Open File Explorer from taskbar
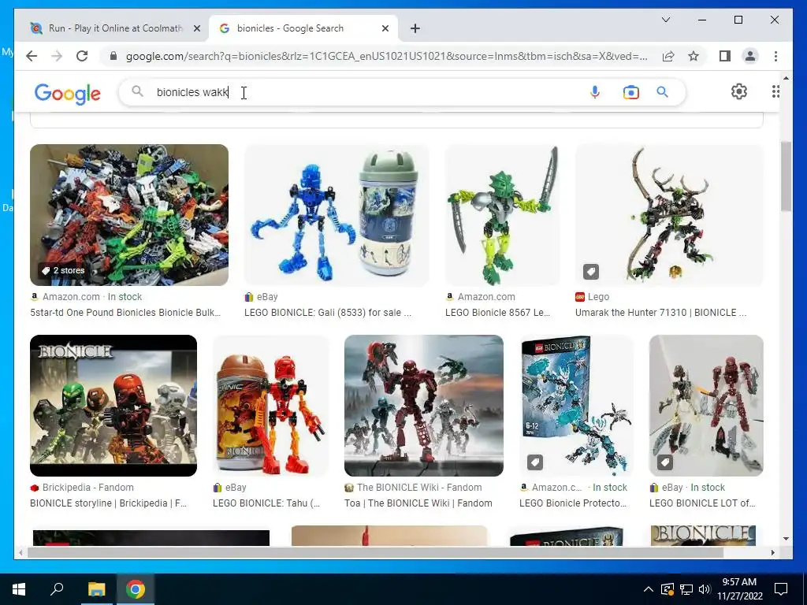 [x=96, y=589]
